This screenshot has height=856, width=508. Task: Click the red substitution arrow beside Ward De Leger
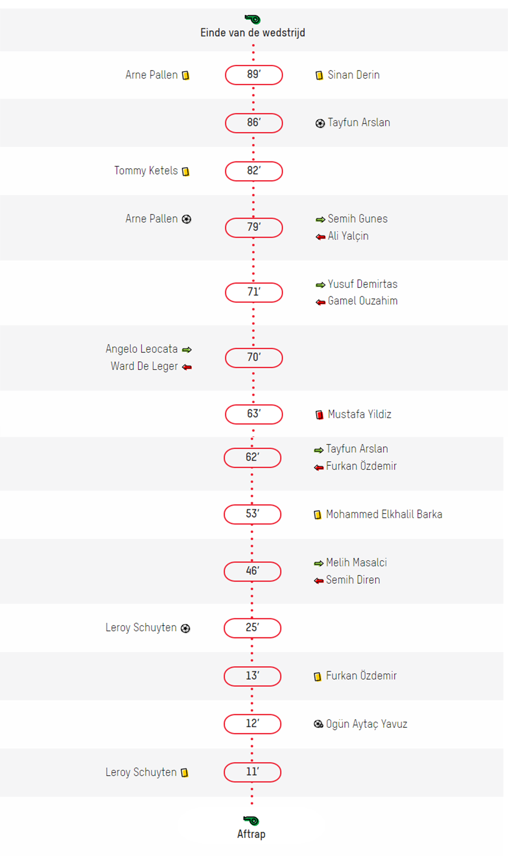(187, 367)
